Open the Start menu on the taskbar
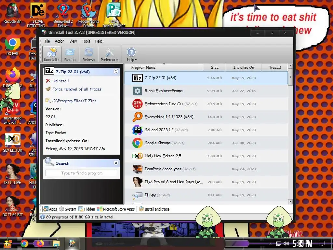This screenshot has width=333, height=250. pyautogui.click(x=7, y=243)
